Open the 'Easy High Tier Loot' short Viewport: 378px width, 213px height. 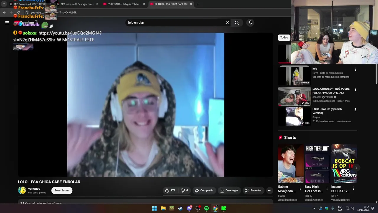click(x=317, y=164)
